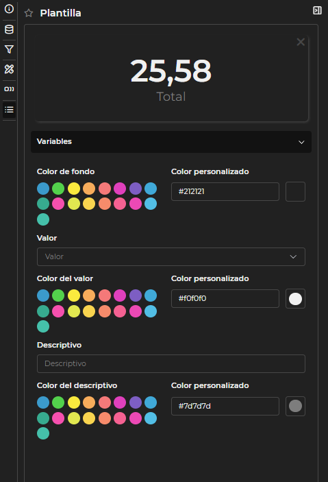Click the Descriptivo text field

click(171, 363)
